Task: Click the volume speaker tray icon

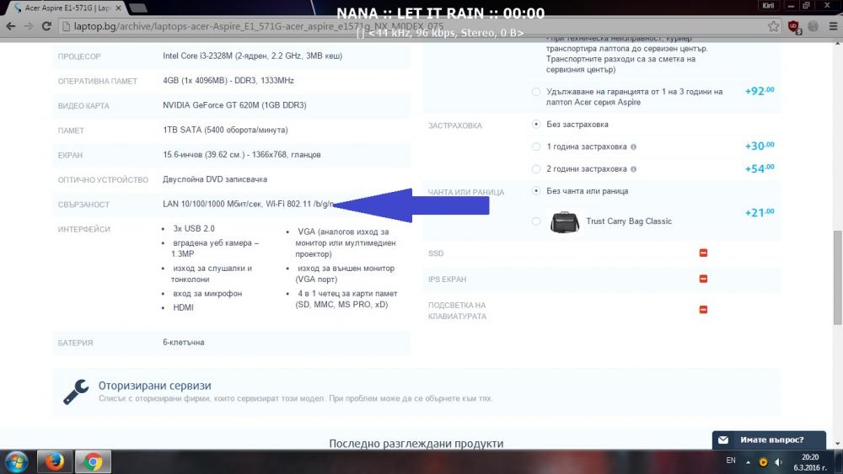Action: pyautogui.click(x=778, y=462)
